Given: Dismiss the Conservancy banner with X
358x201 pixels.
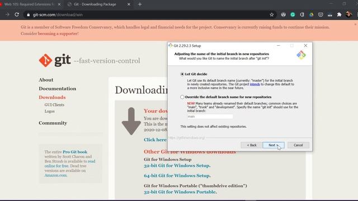Looking at the screenshot, I should coord(355,24).
